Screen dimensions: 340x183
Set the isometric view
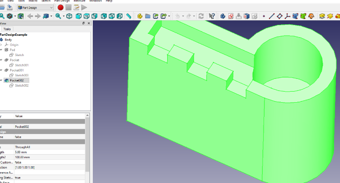click(x=69, y=16)
